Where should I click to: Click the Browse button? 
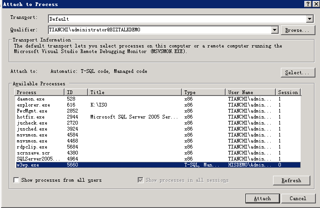[x=298, y=30]
